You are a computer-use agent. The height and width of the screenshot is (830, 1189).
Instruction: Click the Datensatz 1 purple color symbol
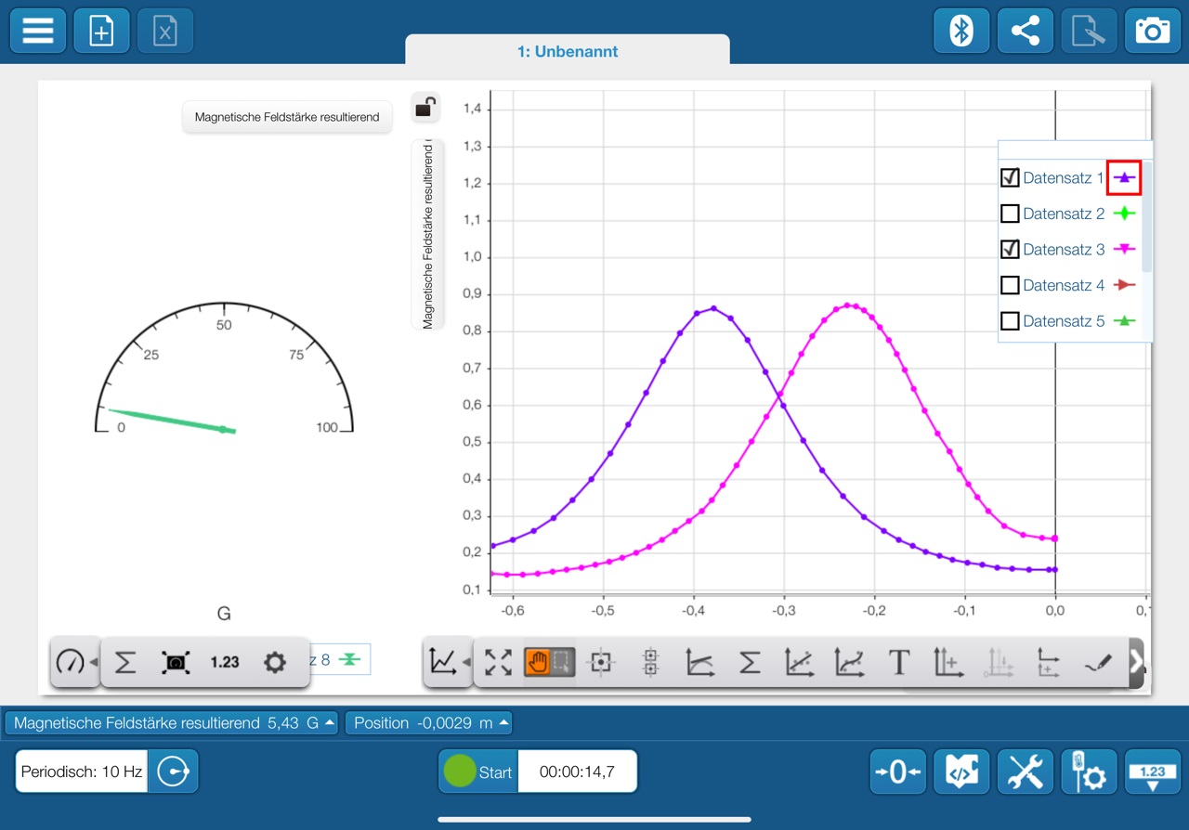1124,177
